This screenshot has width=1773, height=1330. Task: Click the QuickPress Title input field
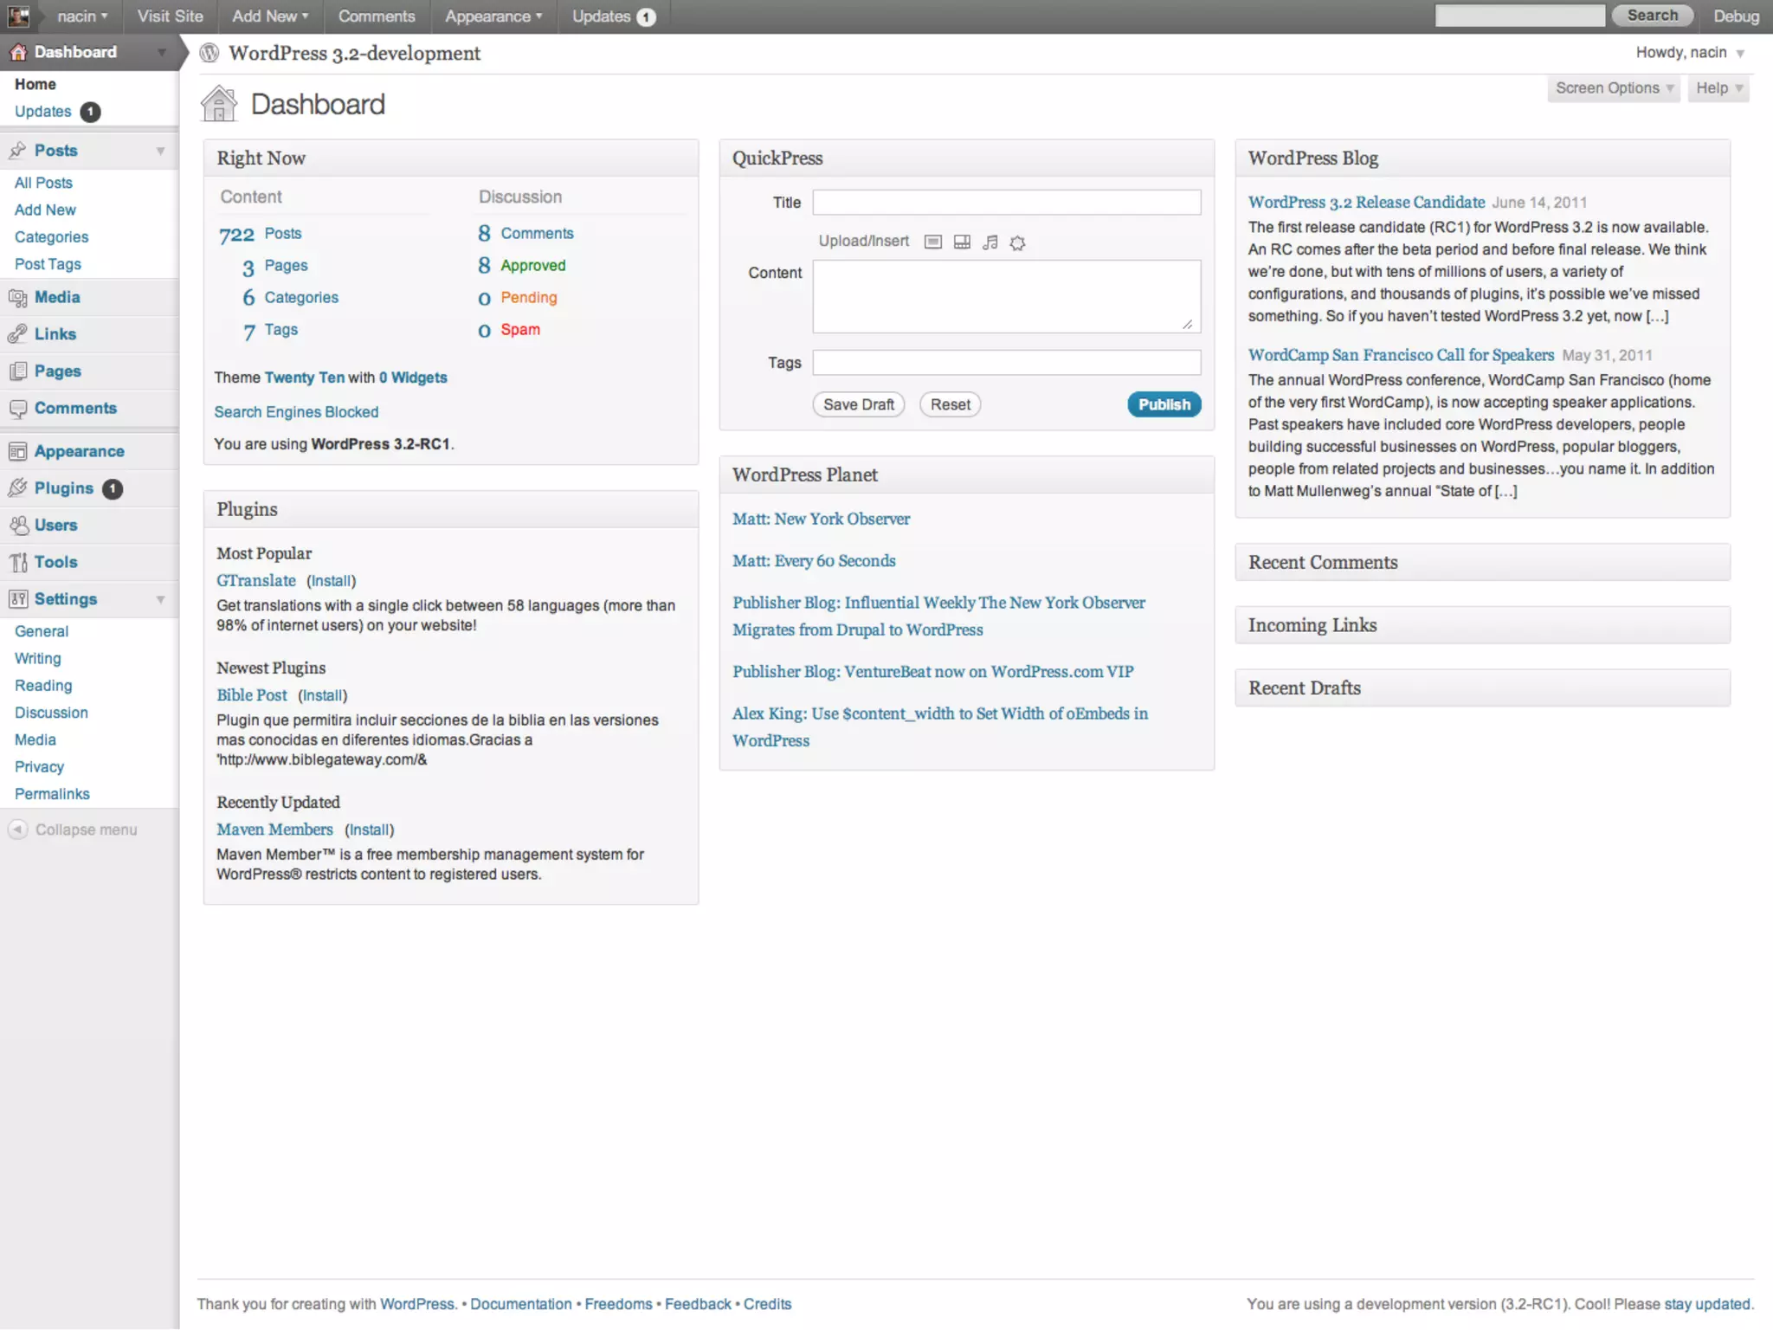[x=1006, y=203]
